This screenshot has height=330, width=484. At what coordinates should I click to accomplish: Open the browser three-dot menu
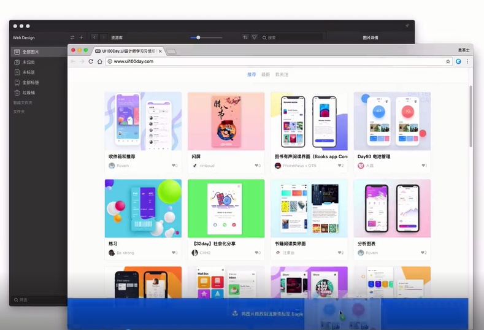click(x=467, y=61)
